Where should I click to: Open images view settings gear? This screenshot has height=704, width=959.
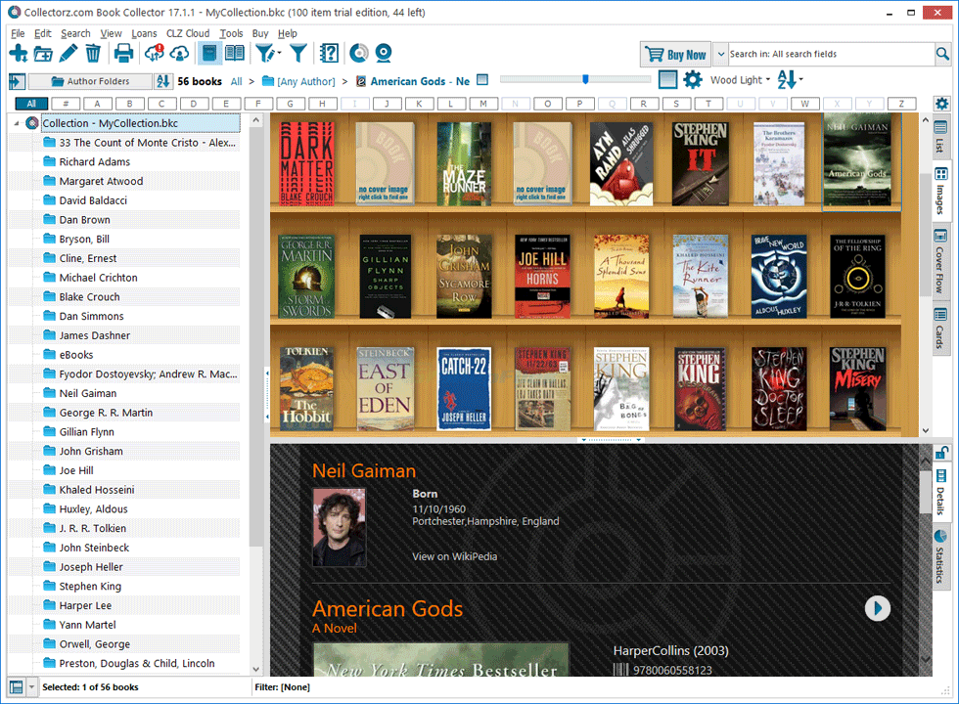coord(693,79)
